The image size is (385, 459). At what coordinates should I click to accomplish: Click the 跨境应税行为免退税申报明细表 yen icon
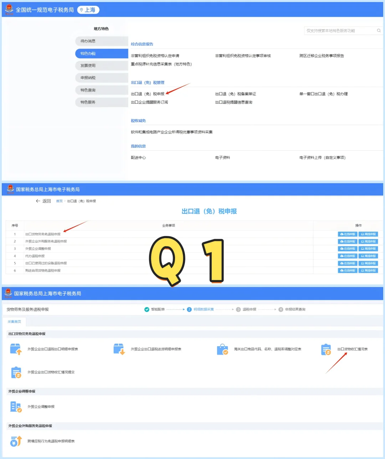pyautogui.click(x=16, y=442)
